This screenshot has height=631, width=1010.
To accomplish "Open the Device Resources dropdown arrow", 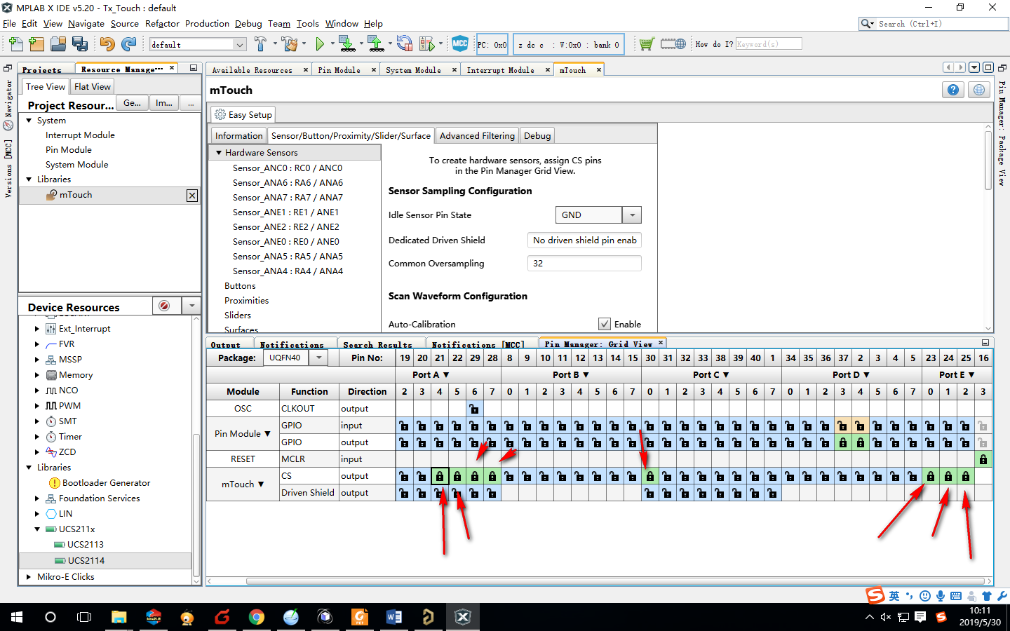I will (191, 306).
